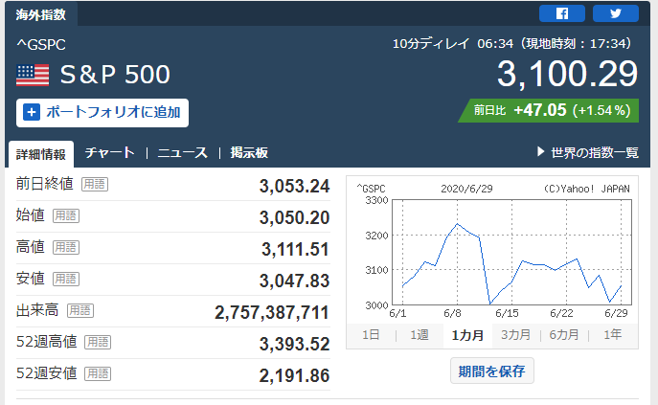The width and height of the screenshot is (658, 405).
Task: Open 世界の指数一覧 link
Action: coord(594,152)
